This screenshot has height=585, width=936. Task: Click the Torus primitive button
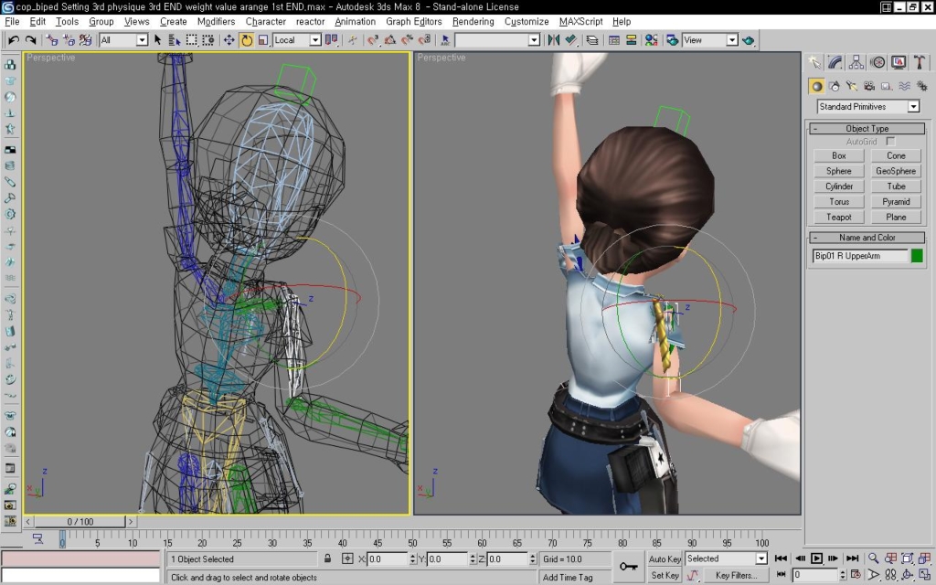point(839,202)
